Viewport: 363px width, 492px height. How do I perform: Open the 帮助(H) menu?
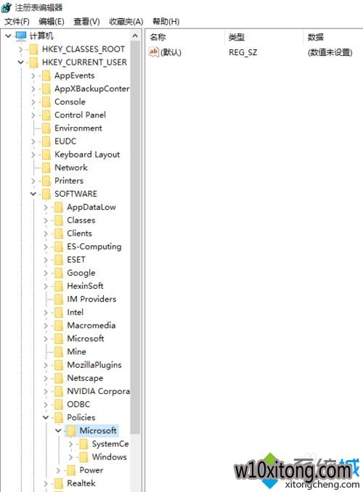[166, 22]
